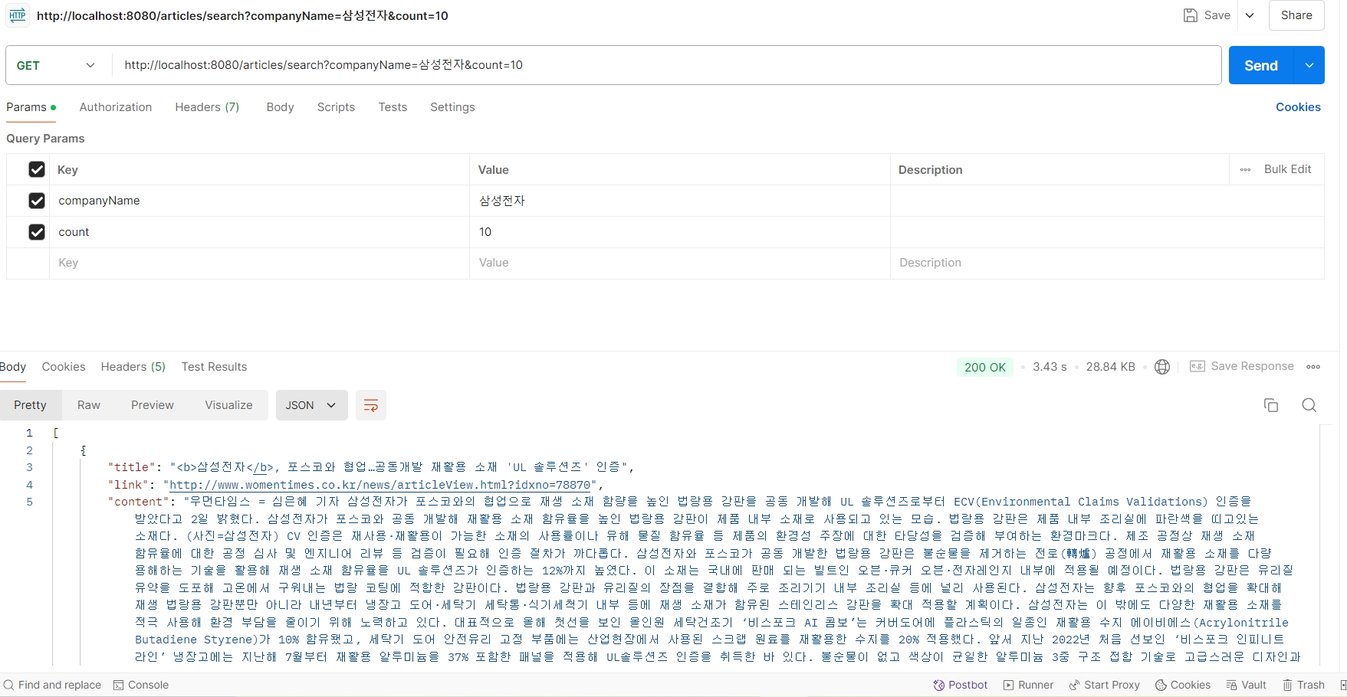The height and width of the screenshot is (697, 1347).
Task: Click the empty Value placeholder field
Action: click(679, 263)
